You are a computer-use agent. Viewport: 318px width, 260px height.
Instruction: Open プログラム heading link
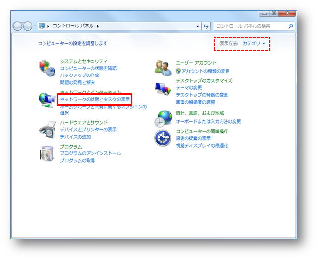click(x=71, y=147)
